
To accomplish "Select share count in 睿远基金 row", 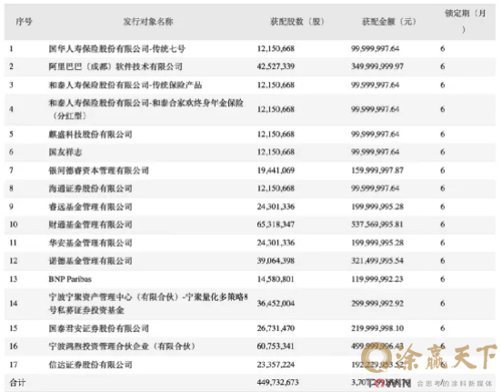I will tap(276, 206).
